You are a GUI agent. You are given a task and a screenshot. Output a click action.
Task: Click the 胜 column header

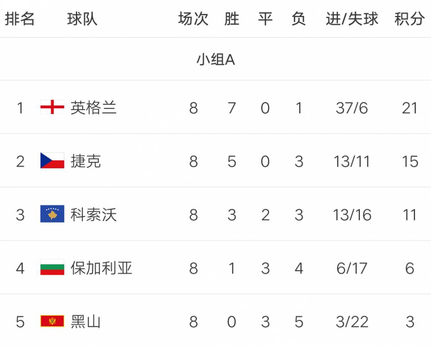click(232, 19)
